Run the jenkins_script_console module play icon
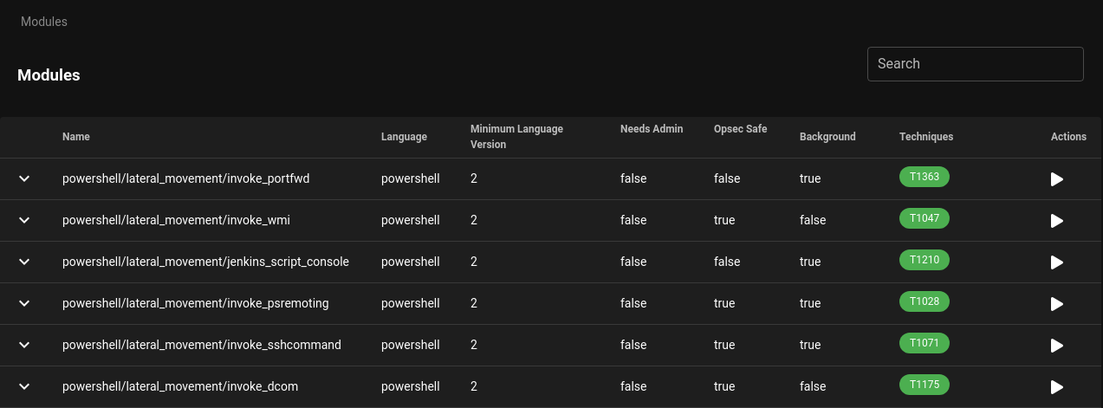The image size is (1103, 408). coord(1056,262)
